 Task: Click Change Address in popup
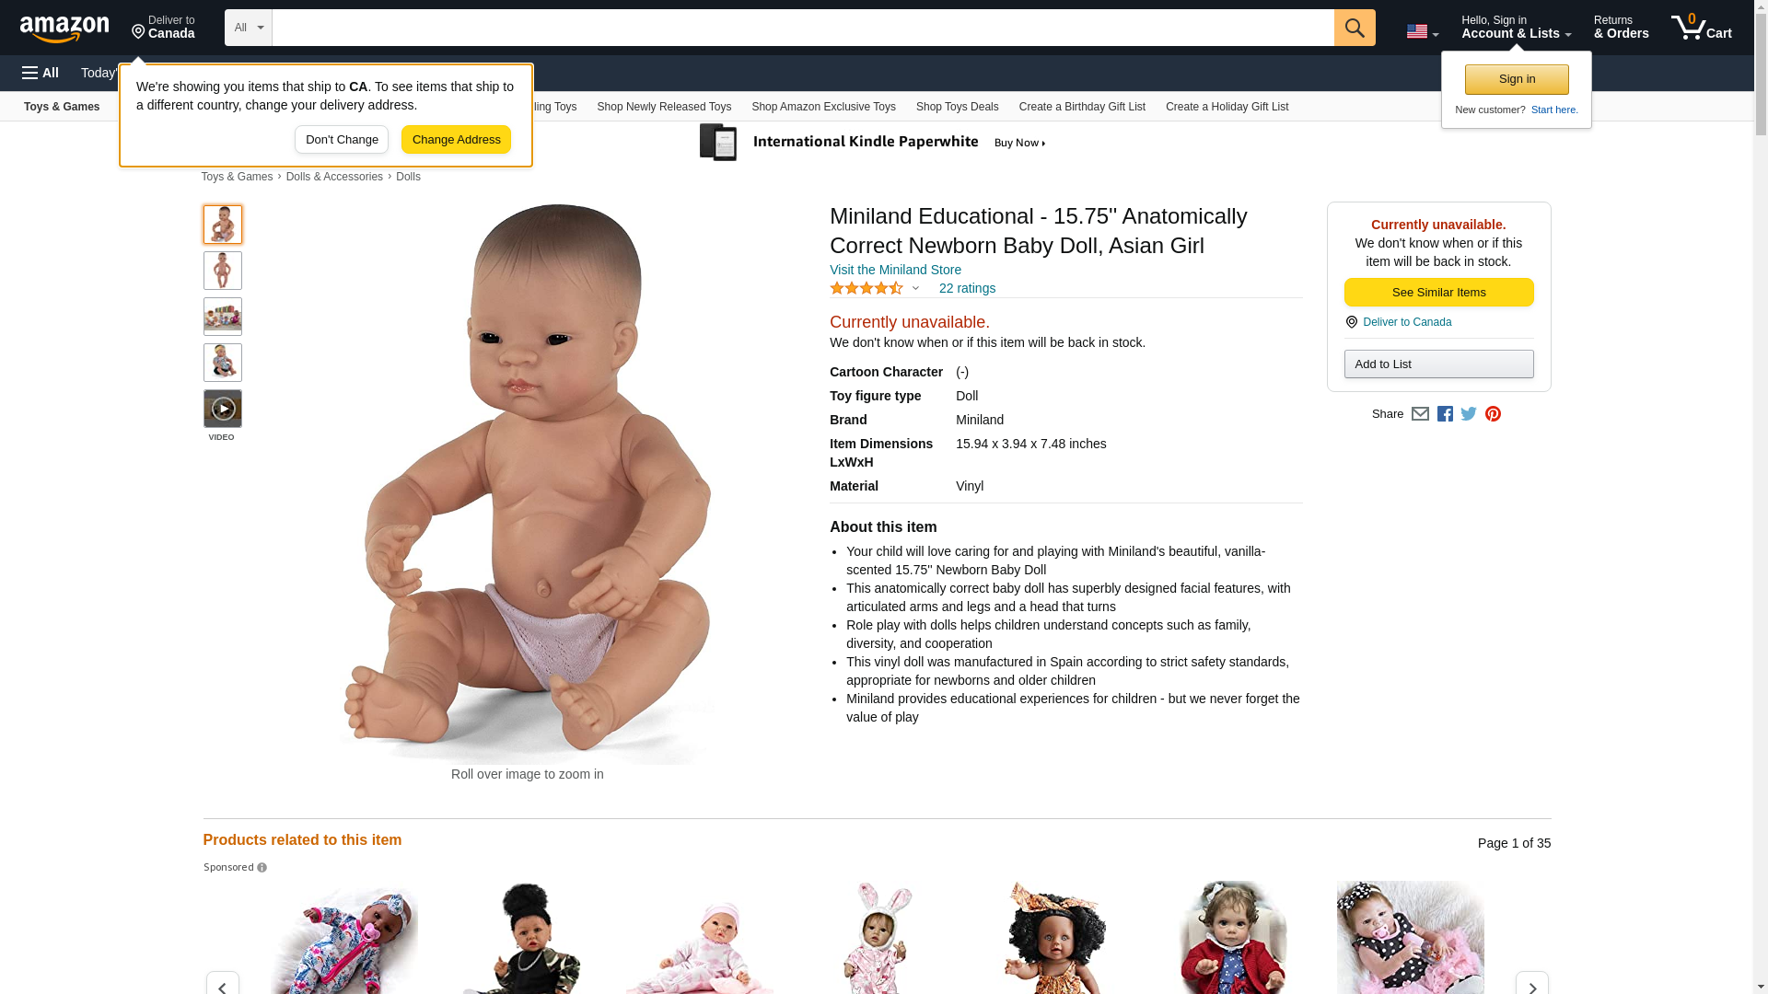coord(456,140)
